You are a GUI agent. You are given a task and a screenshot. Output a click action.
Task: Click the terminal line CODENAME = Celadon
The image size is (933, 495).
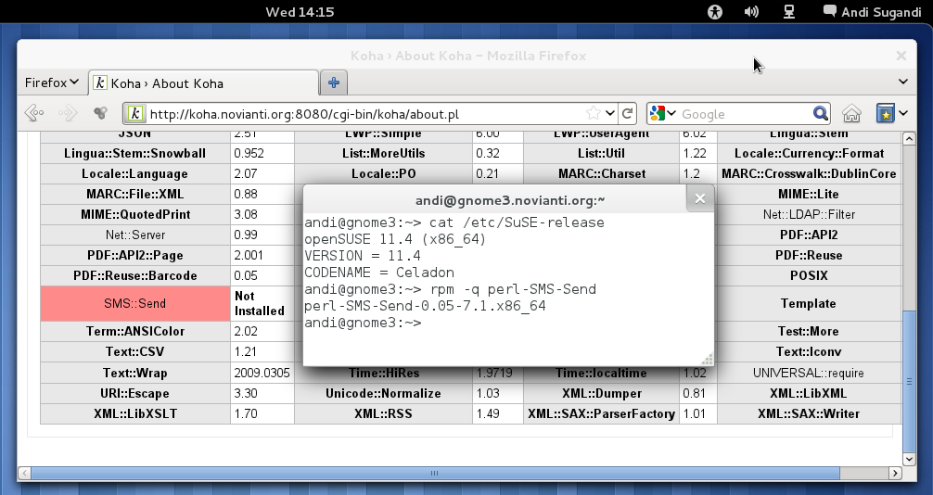click(x=379, y=273)
